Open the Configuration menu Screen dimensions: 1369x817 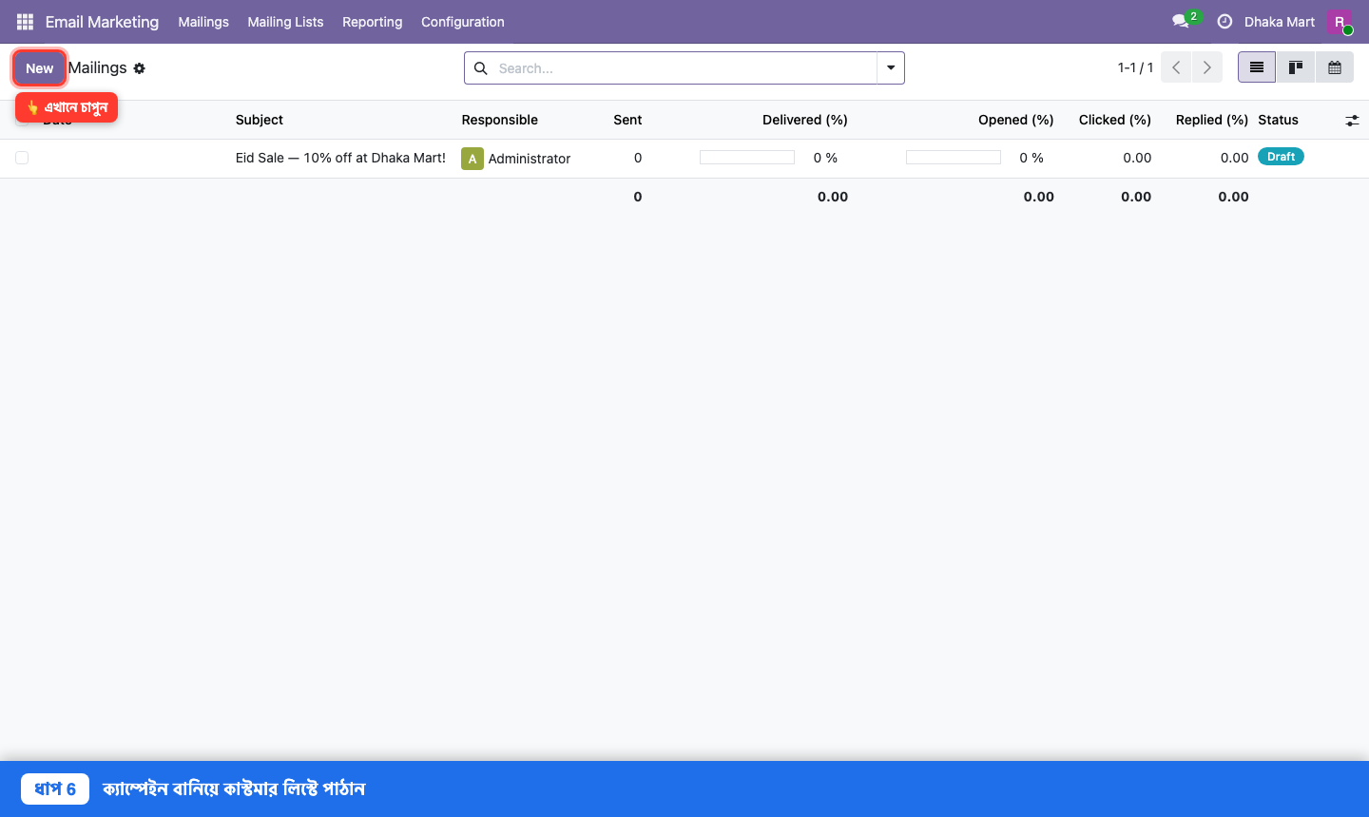point(463,22)
